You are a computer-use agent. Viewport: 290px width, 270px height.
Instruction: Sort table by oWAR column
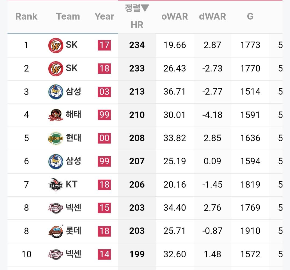tap(175, 16)
